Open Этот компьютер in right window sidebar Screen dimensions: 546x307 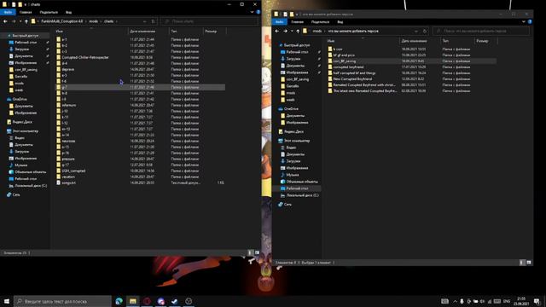tap(297, 141)
